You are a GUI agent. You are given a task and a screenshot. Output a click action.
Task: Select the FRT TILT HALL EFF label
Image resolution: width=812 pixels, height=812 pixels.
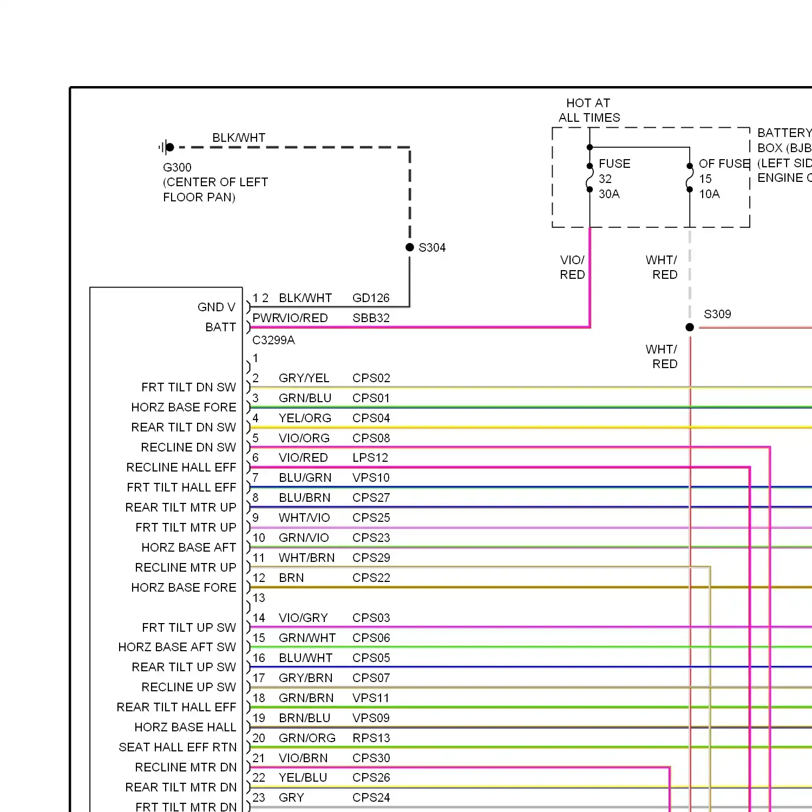[x=181, y=488]
